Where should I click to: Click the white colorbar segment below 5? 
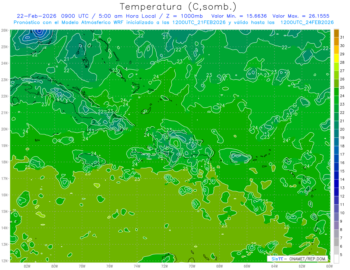point(336,259)
